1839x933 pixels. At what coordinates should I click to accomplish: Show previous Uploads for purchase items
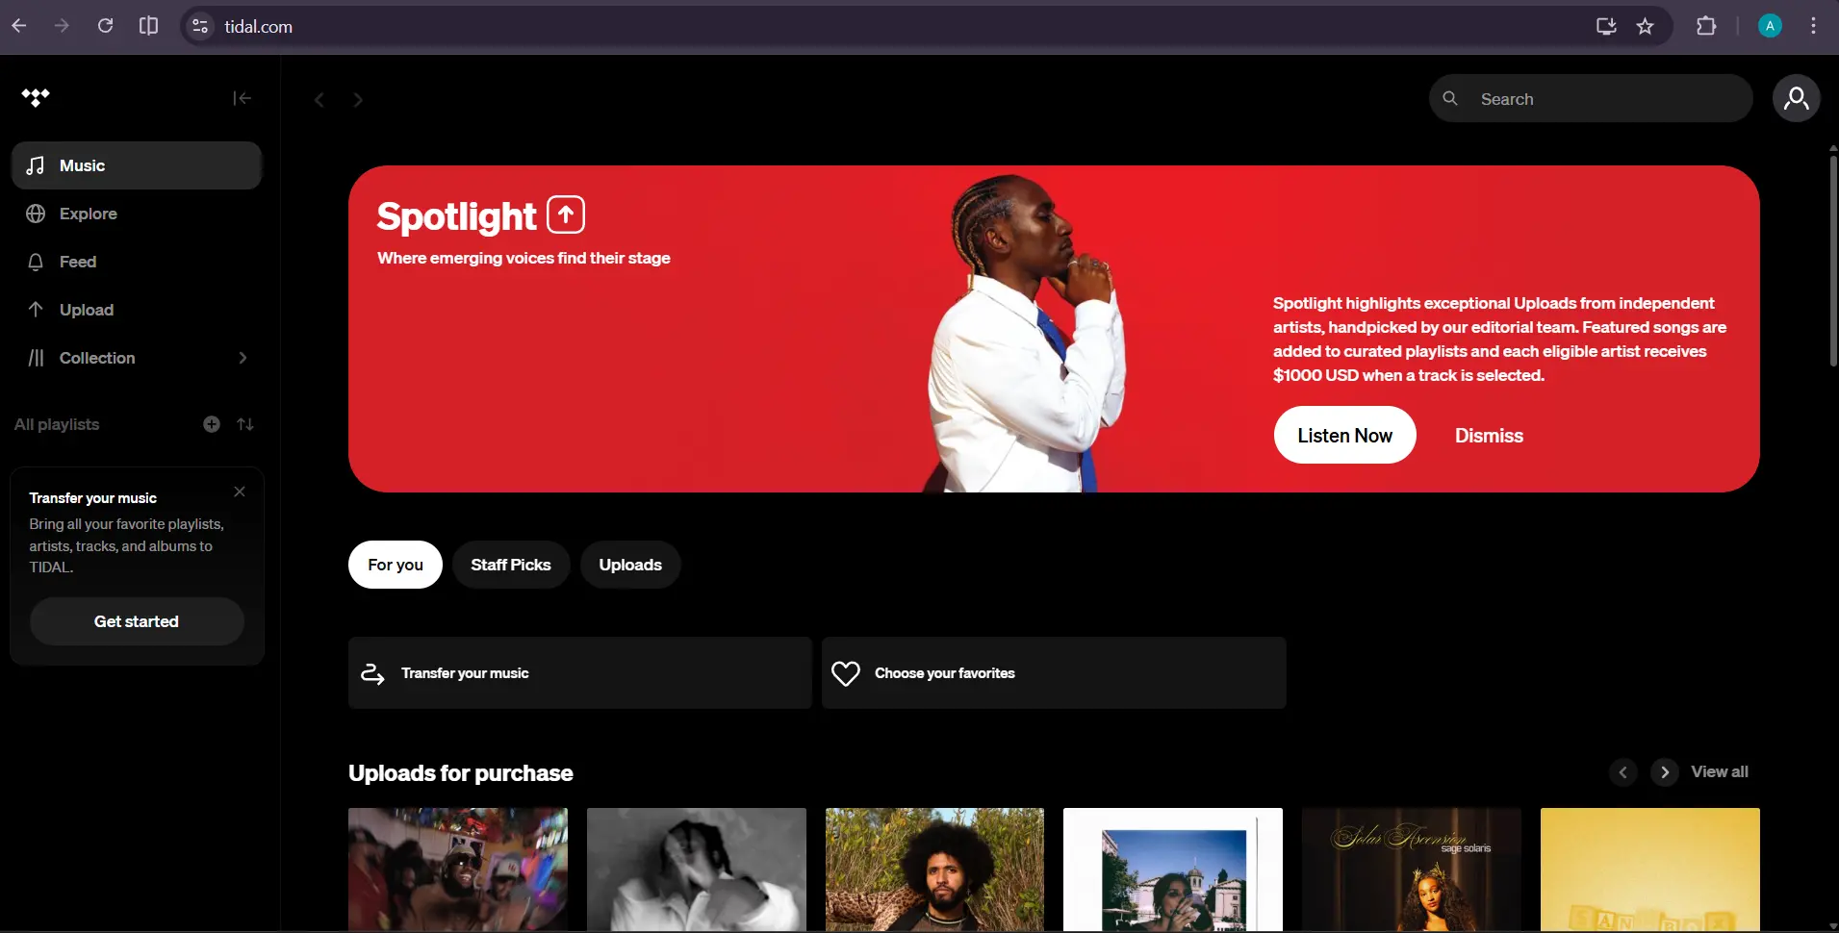[x=1622, y=772]
